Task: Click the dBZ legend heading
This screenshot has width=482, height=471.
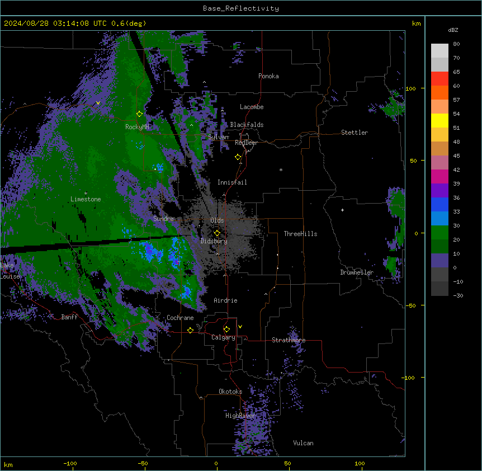Action: (x=453, y=30)
